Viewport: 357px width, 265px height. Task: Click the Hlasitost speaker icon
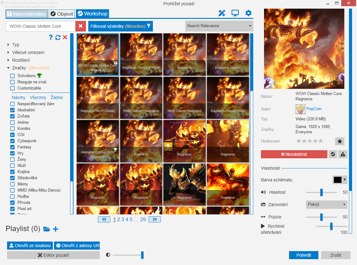tap(263, 192)
